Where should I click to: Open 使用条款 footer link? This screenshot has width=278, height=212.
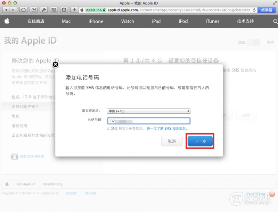tap(71, 193)
